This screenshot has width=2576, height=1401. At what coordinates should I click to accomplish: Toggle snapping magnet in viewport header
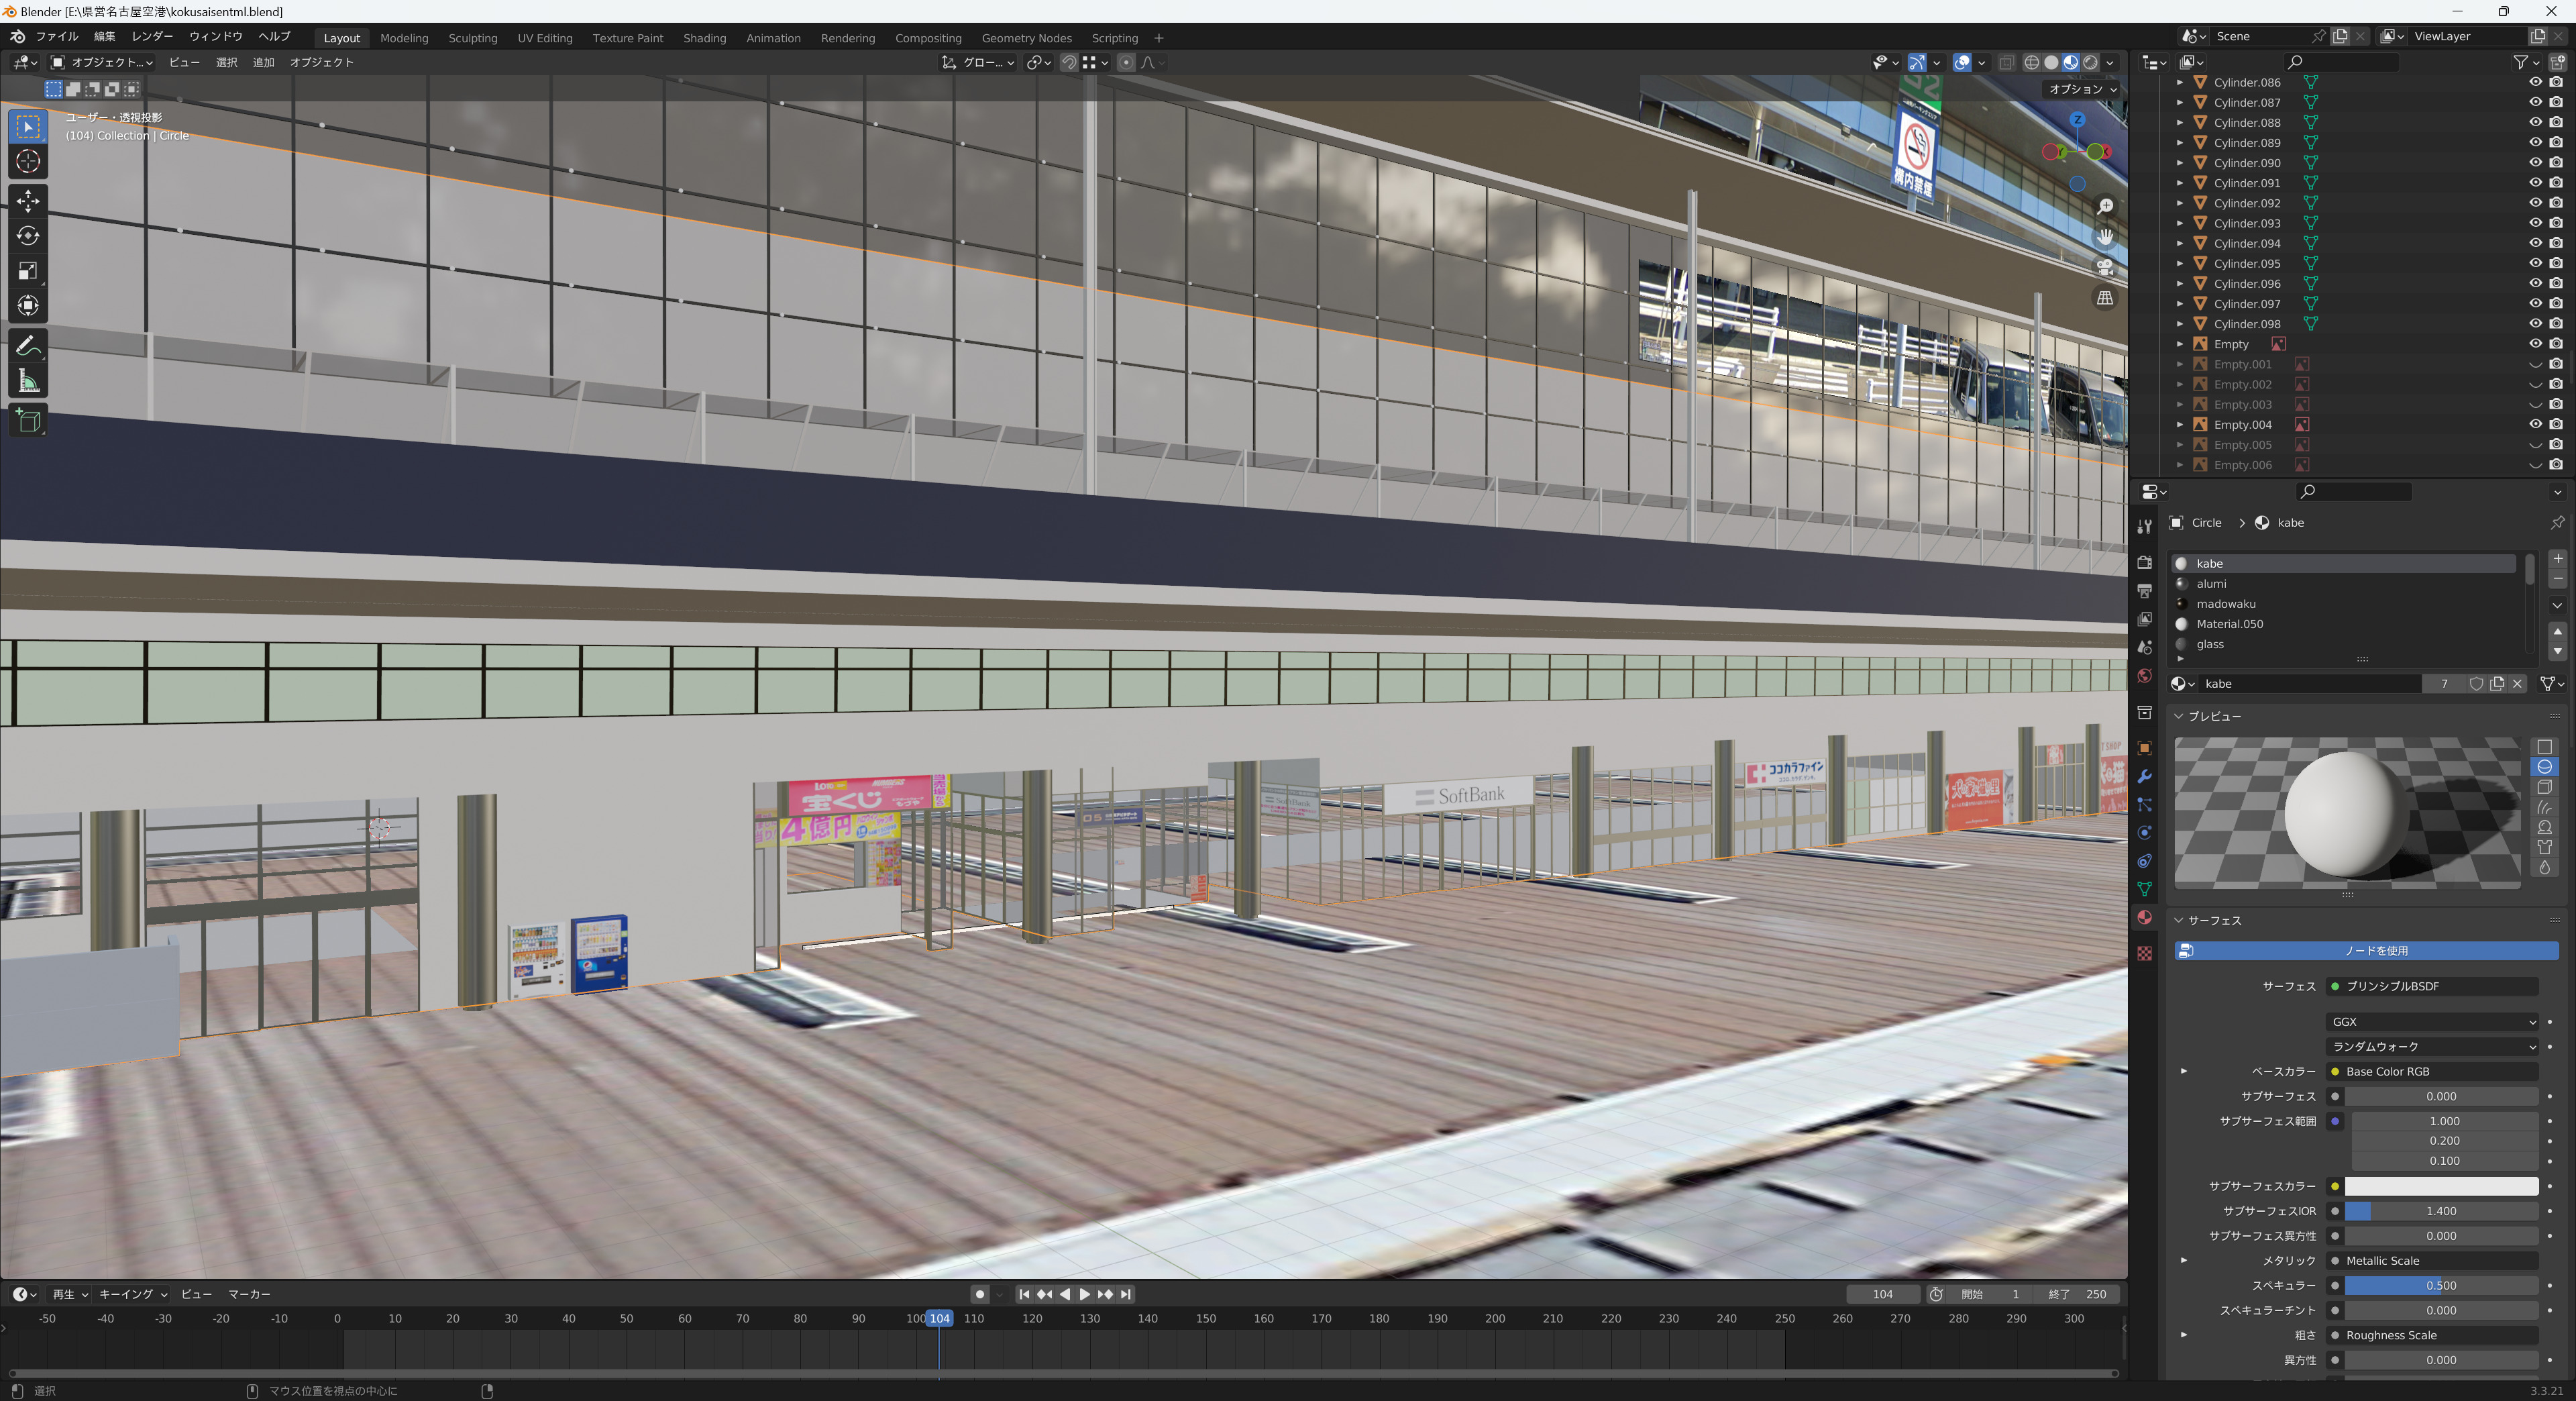pos(1069,62)
